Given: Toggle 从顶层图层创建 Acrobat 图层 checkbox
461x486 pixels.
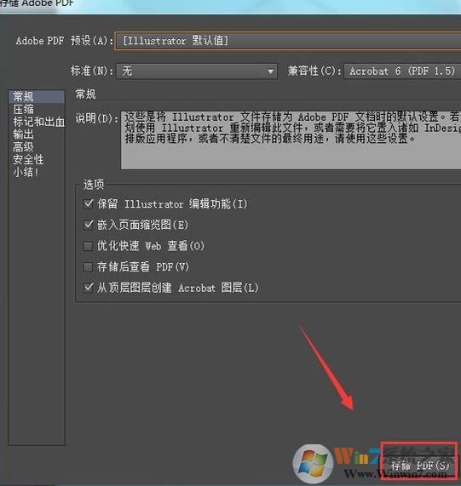Looking at the screenshot, I should pyautogui.click(x=88, y=288).
